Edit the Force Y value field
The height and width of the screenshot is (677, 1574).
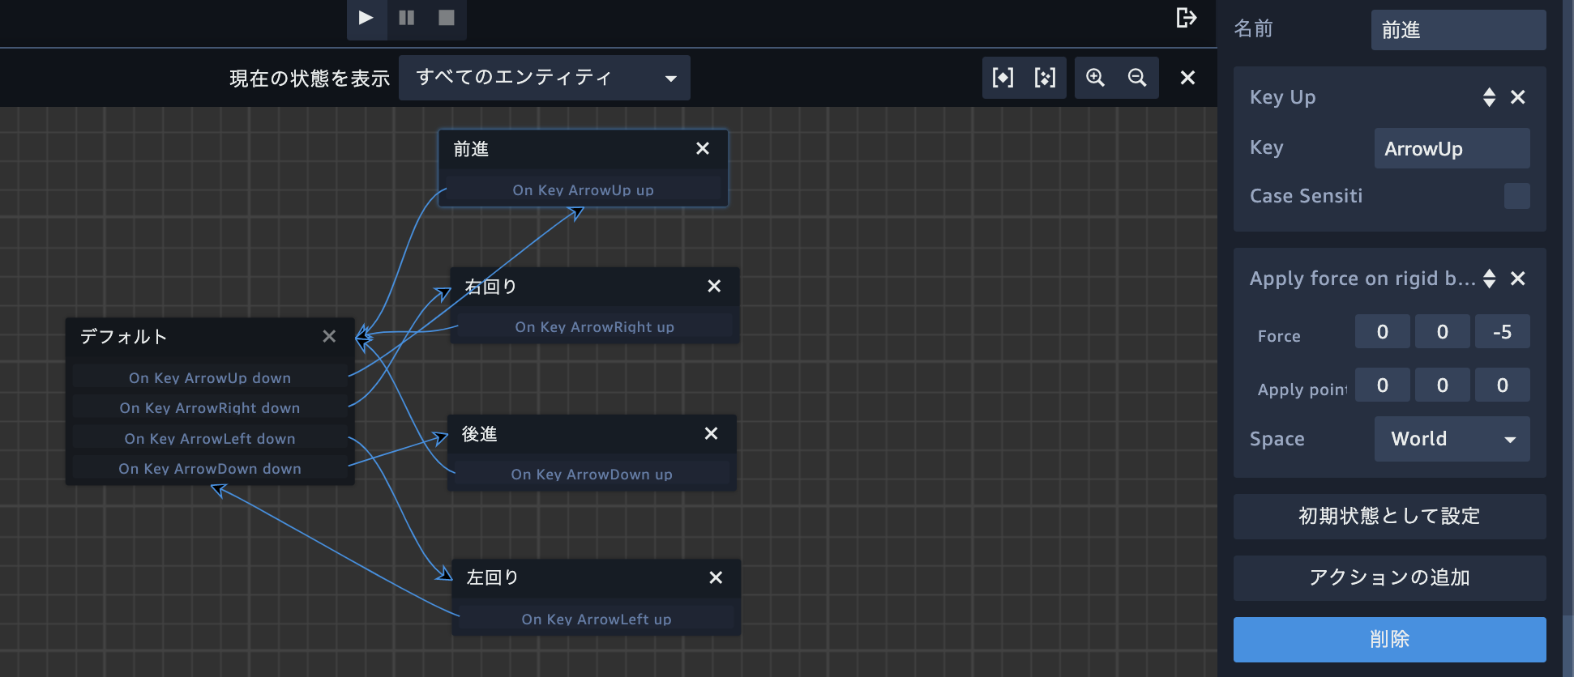1443,331
